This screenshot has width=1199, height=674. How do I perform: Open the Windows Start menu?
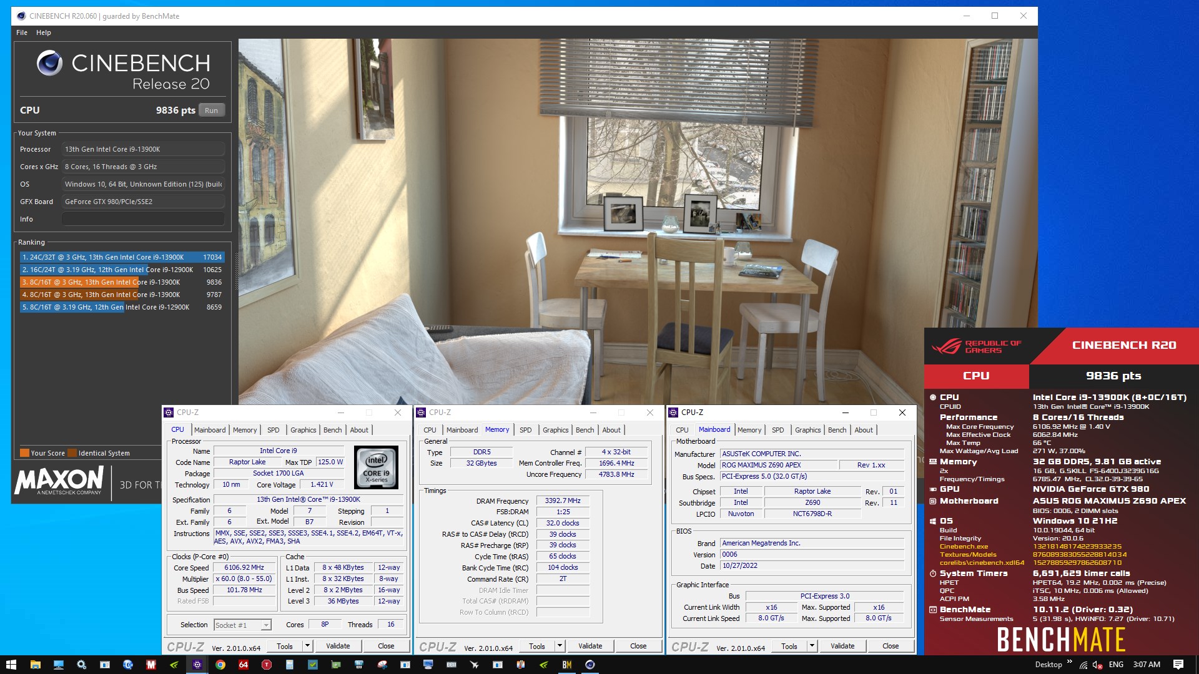[11, 665]
